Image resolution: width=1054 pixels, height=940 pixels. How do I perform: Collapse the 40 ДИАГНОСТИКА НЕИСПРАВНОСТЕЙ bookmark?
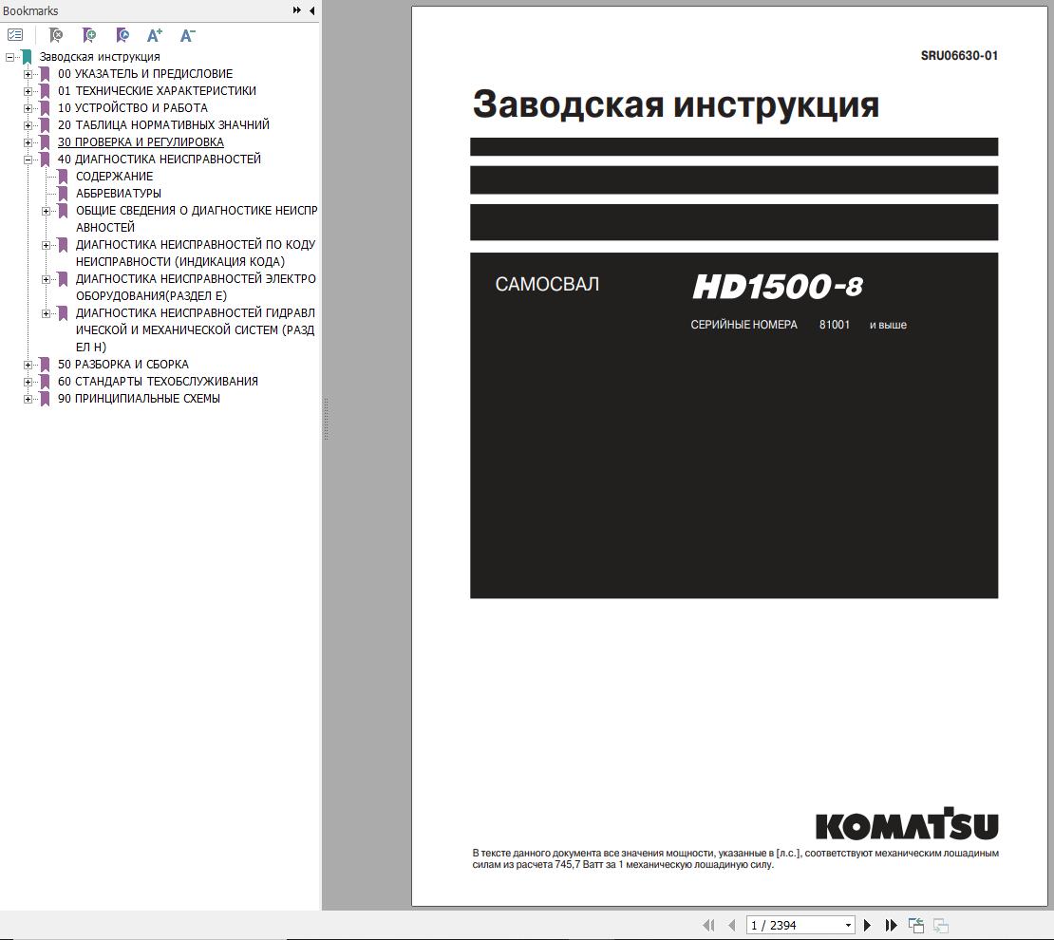pos(28,159)
